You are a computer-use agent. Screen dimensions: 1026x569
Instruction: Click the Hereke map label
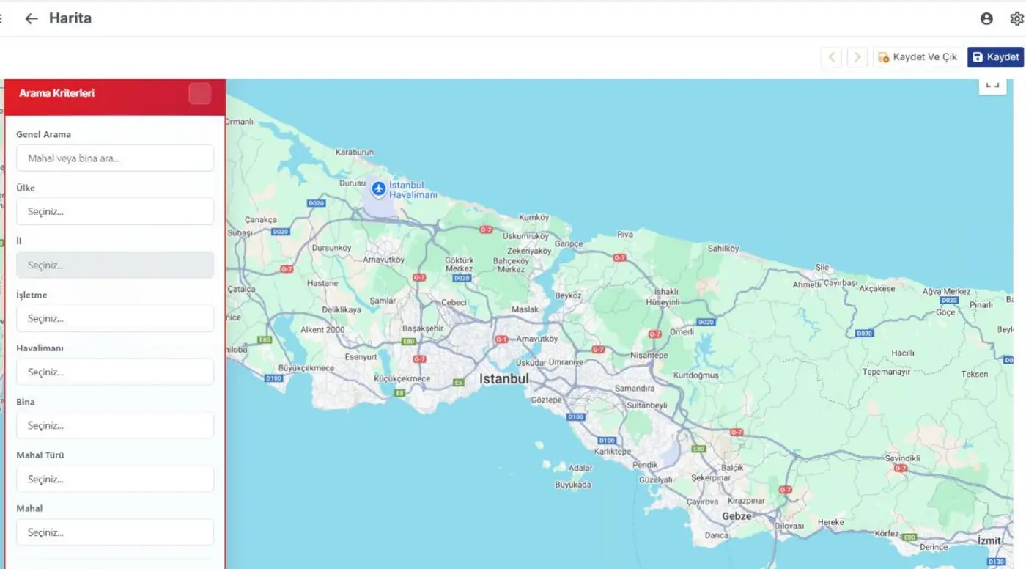831,522
